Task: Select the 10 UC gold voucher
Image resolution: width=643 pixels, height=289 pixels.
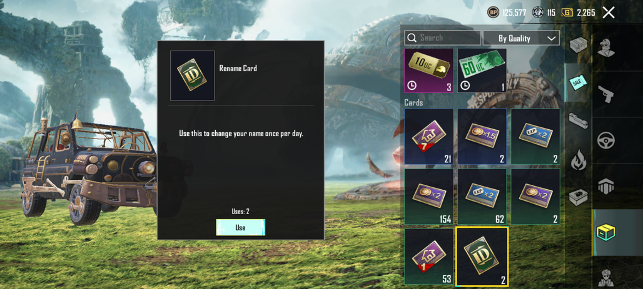Action: pos(429,71)
